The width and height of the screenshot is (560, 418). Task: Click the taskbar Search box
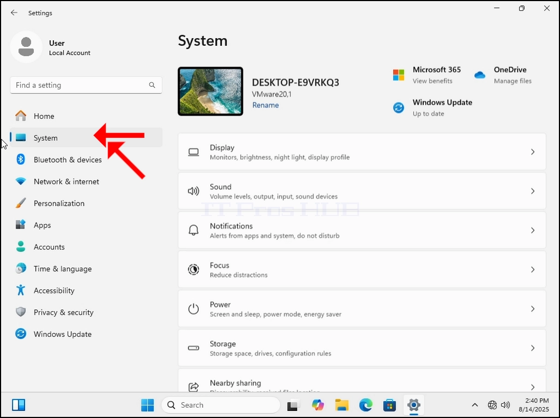[x=221, y=405]
